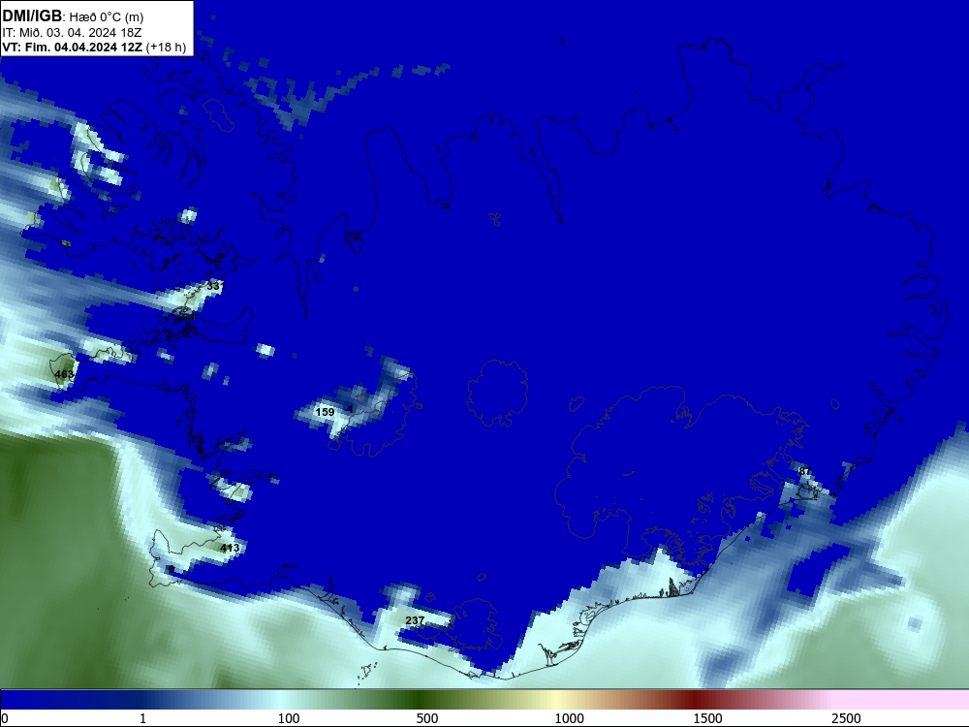
Task: Click the DMI/IGB title text
Action: pyautogui.click(x=32, y=16)
